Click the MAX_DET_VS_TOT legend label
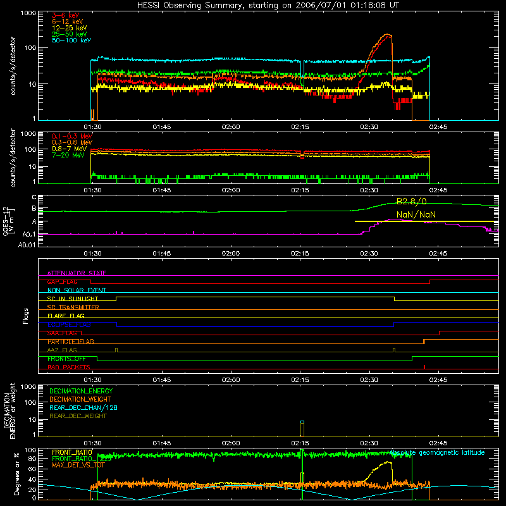 pos(78,465)
